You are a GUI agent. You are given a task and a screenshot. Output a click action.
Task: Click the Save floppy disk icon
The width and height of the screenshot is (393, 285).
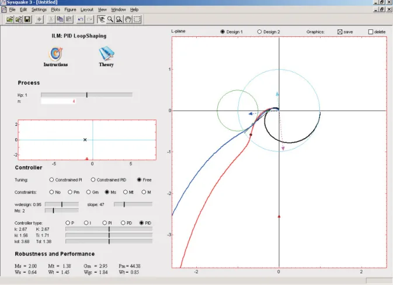coord(27,19)
